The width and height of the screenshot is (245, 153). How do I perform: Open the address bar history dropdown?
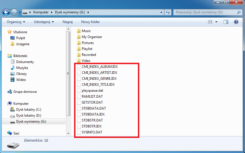pyautogui.click(x=161, y=12)
